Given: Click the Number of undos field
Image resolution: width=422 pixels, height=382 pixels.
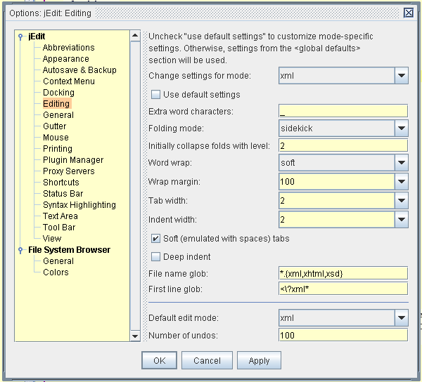Looking at the screenshot, I should click(x=343, y=335).
